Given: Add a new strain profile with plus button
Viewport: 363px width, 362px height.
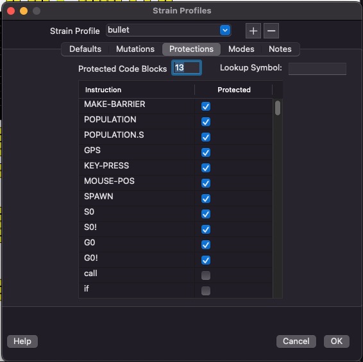Looking at the screenshot, I should [x=253, y=31].
